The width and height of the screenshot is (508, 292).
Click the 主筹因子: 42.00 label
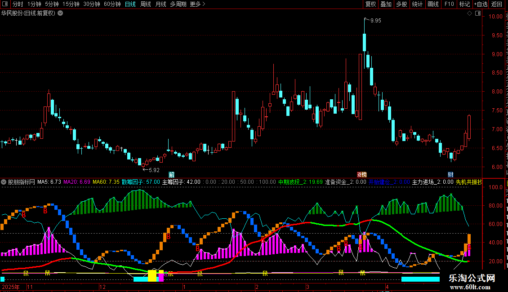coord(182,182)
